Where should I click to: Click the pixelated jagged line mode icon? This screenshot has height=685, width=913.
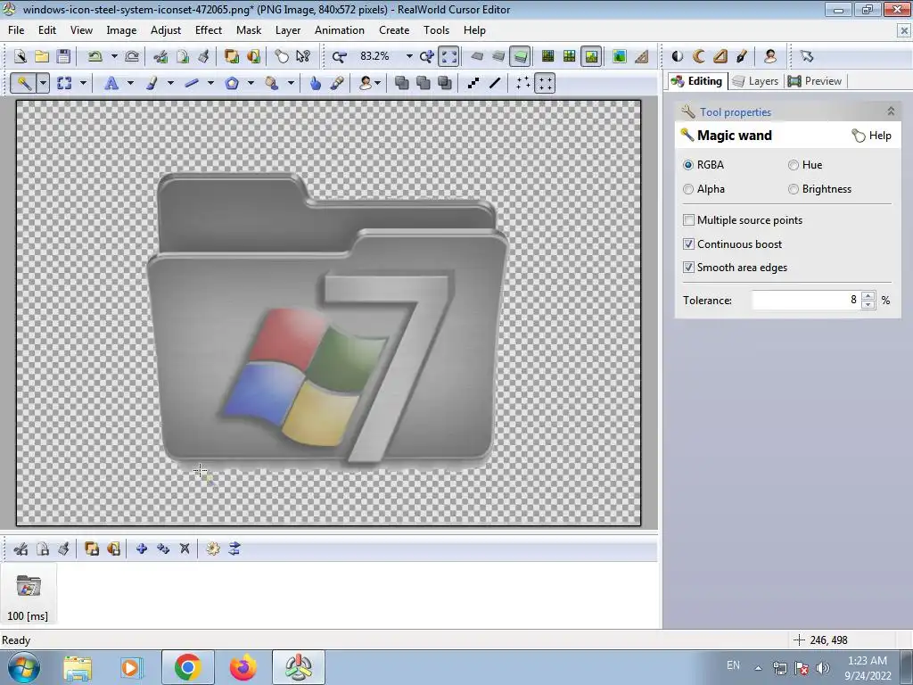click(x=473, y=83)
